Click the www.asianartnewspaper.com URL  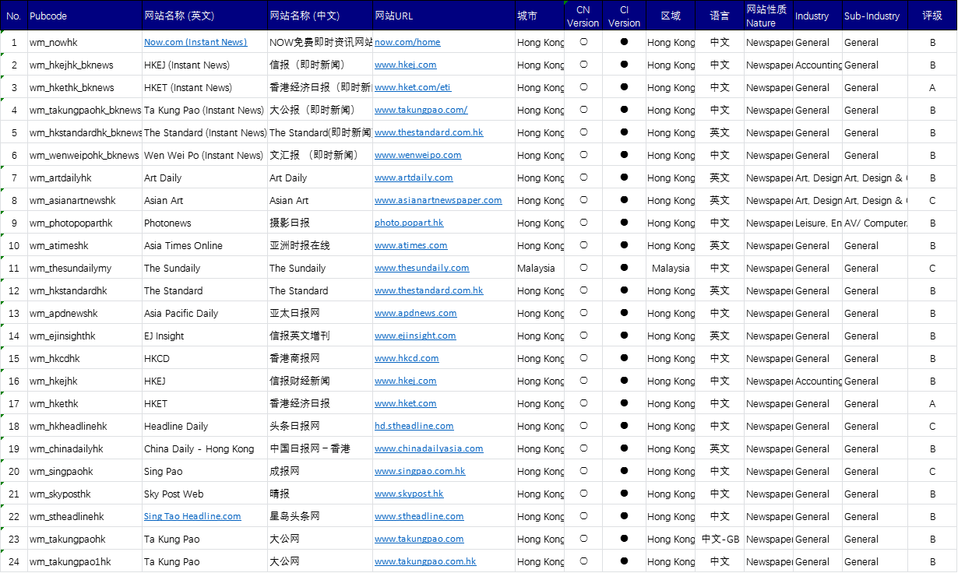[x=438, y=200]
